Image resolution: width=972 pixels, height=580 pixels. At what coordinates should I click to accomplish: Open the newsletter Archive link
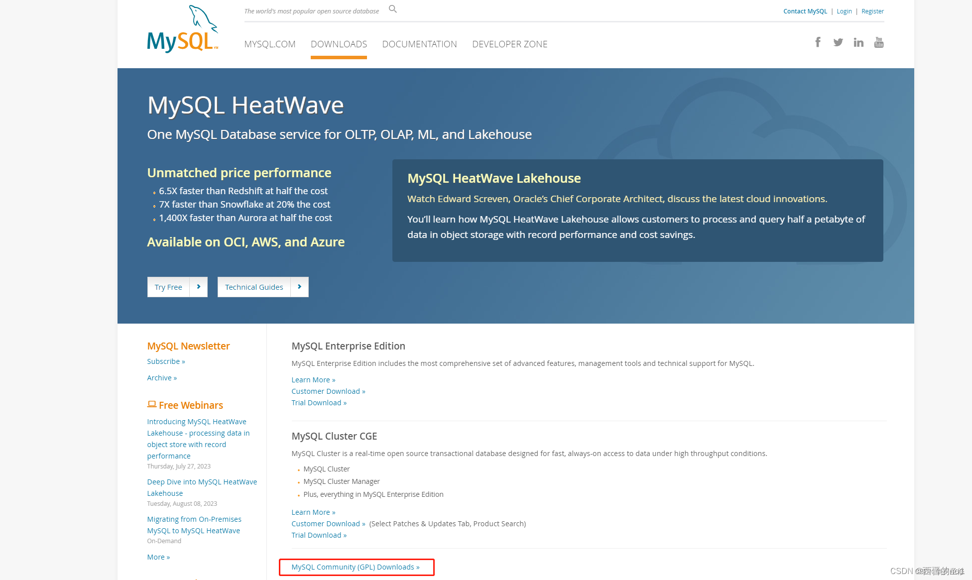tap(162, 378)
